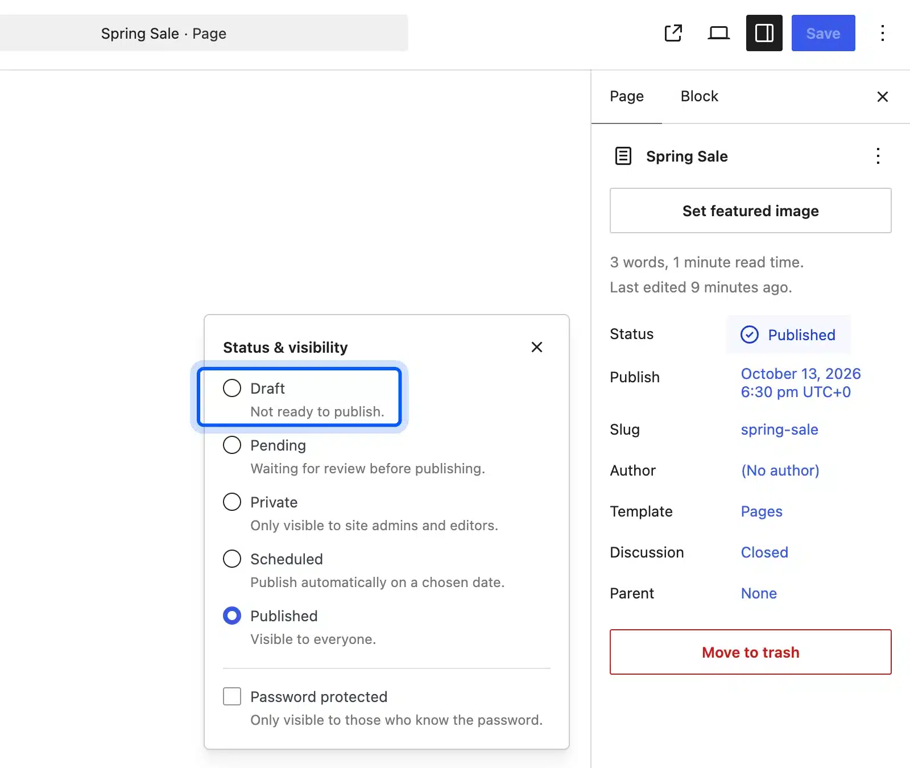Click Set featured image button
Image resolution: width=910 pixels, height=768 pixels.
751,210
